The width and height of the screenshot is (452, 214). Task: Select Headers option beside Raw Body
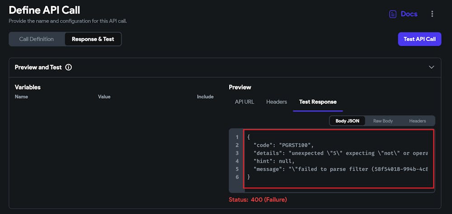pyautogui.click(x=418, y=121)
